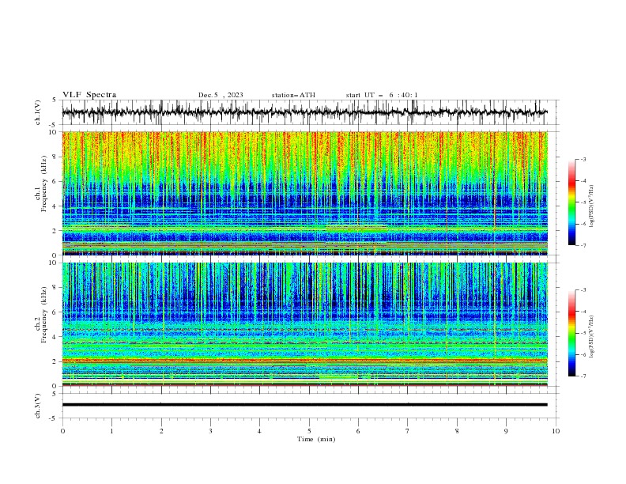Click the "ch.3(V)" waveform axis label
Screen dimensions: 626x484
(x=38, y=406)
